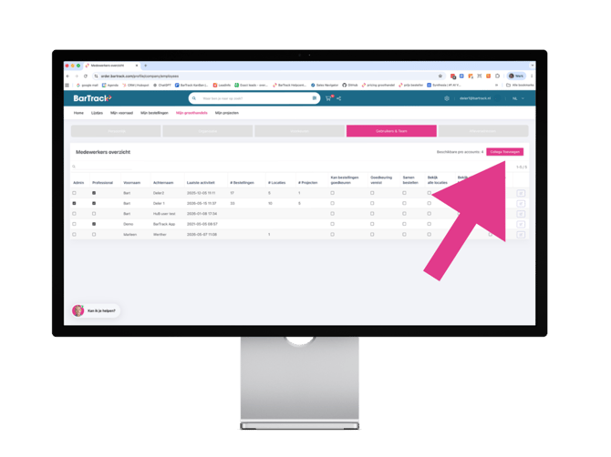611x457 pixels.
Task: Uncheck the Professional checkbox for Demo BarTrack App
Action: 94,224
